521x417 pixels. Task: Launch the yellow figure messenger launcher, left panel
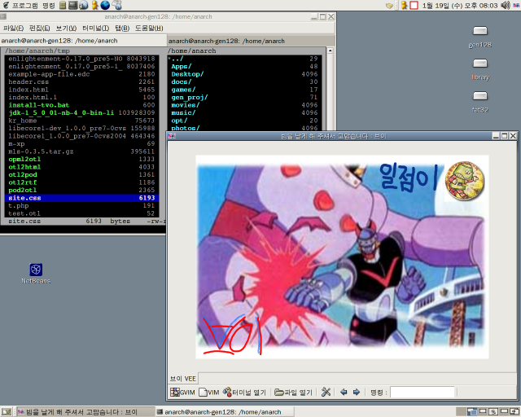click(94, 5)
